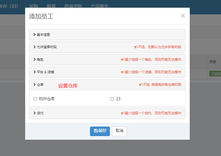
Task: Expand the 允许登录时段 section
Action: coord(47,47)
